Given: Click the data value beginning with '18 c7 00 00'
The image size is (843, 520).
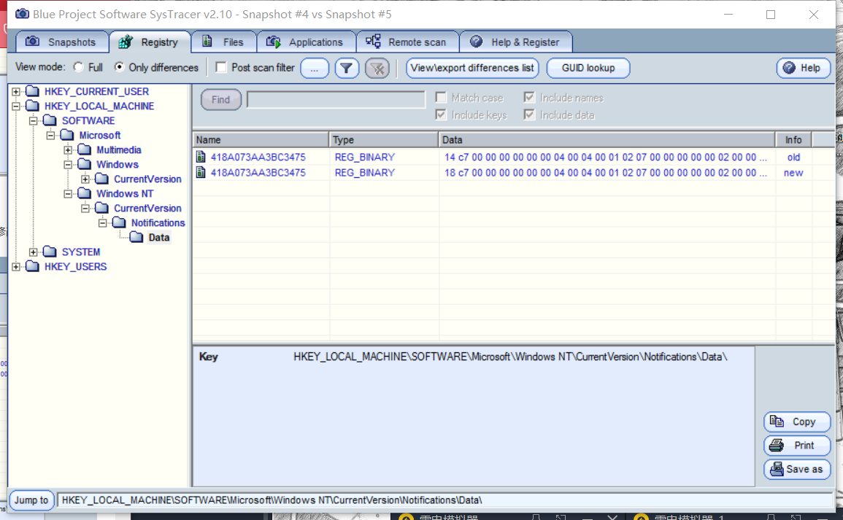Looking at the screenshot, I should 605,172.
